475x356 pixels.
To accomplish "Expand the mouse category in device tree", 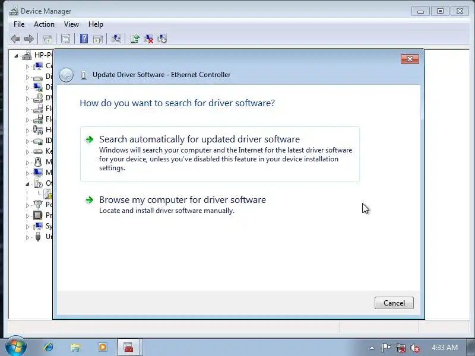I will tap(27, 163).
